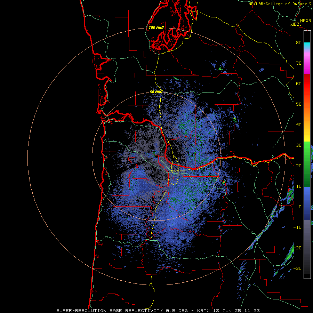Screen dimensions: 313x313
Task: Click the NEXLAB-College of DuPage credit text
Action: point(278,4)
